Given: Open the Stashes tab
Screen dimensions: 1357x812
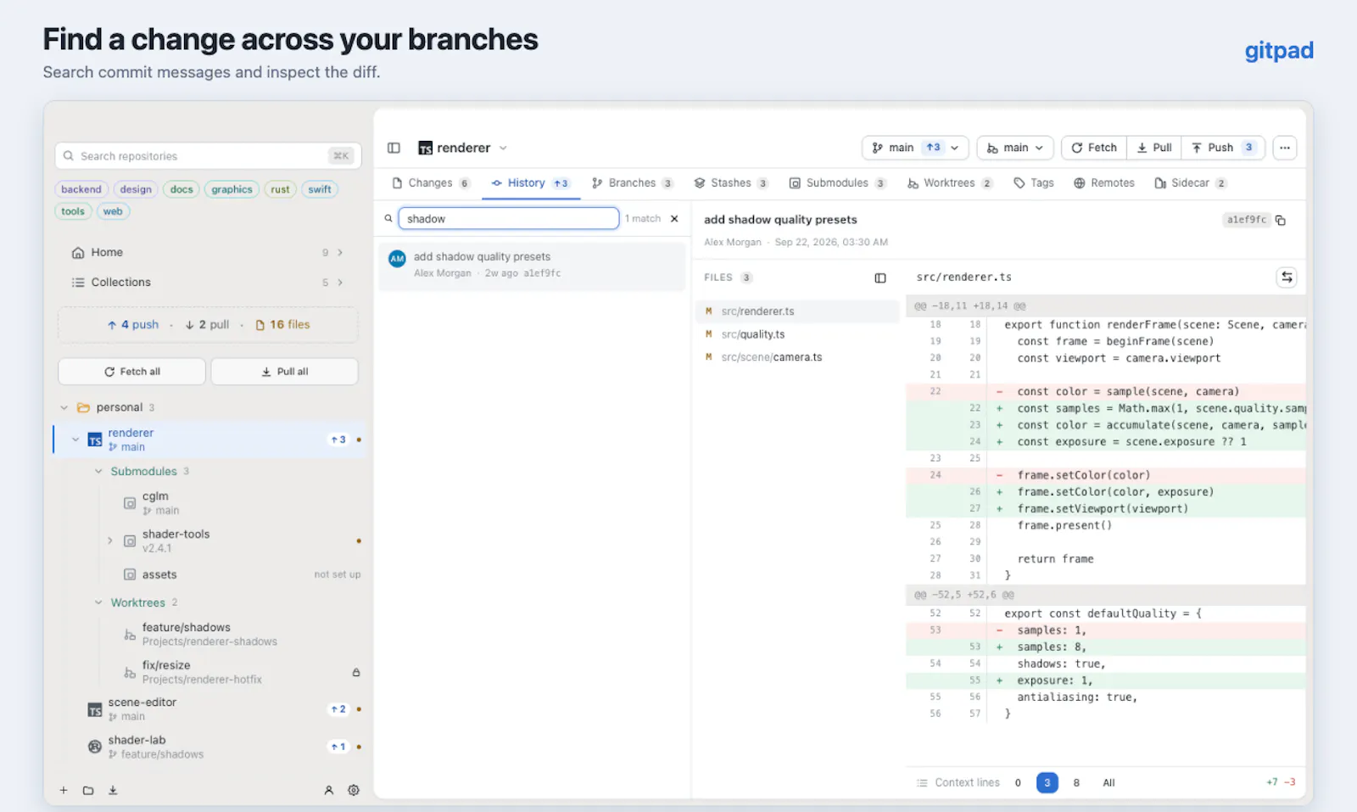Looking at the screenshot, I should point(730,183).
